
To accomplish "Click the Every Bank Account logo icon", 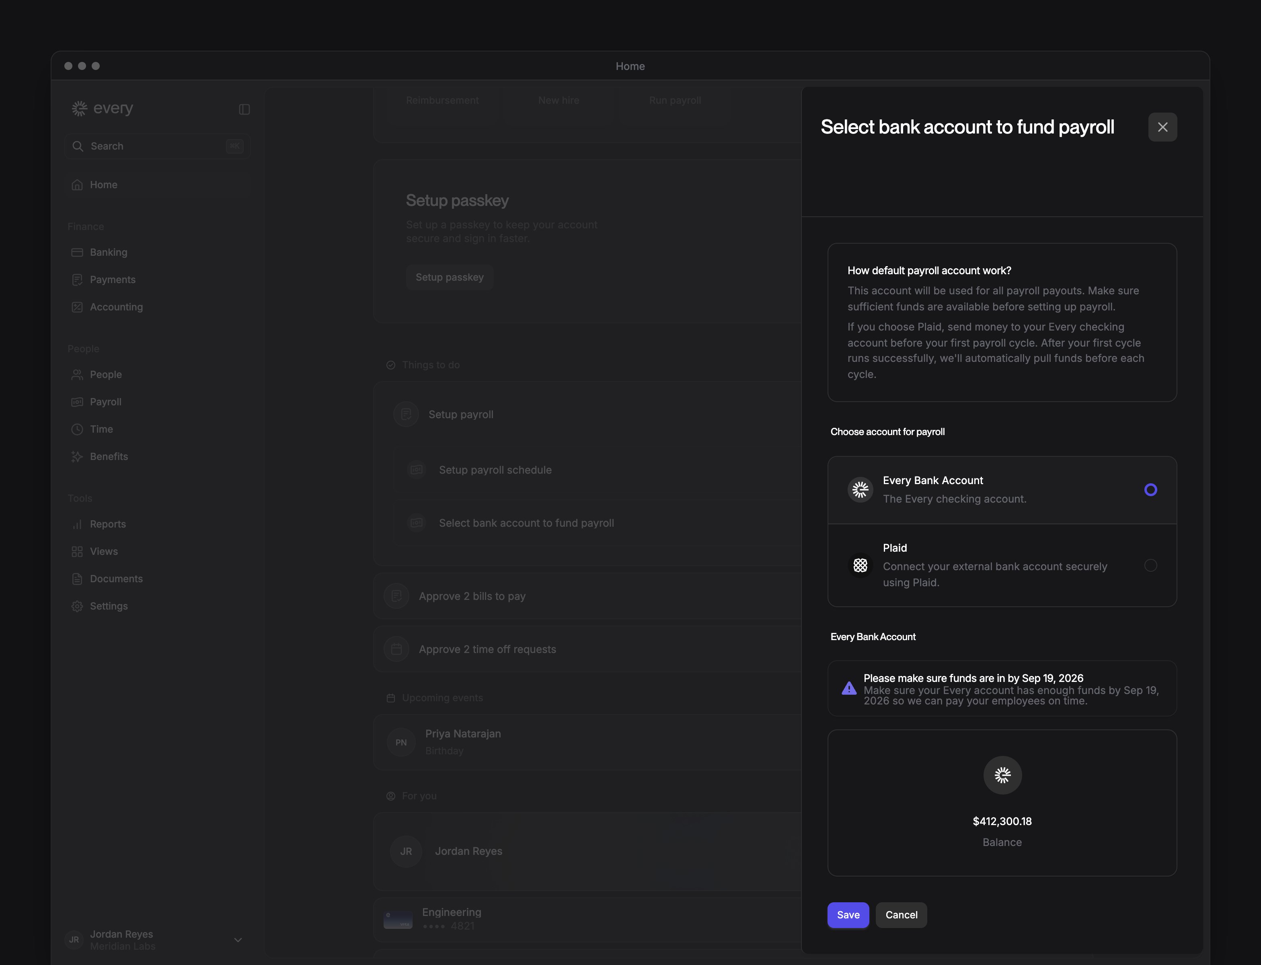I will [x=860, y=490].
